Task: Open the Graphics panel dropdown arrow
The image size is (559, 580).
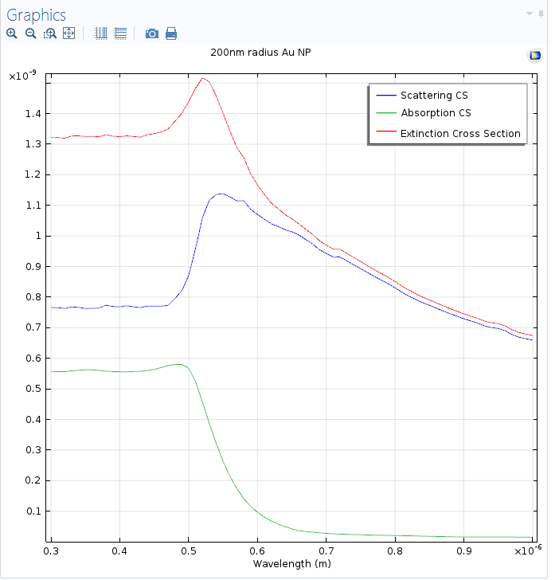Action: pyautogui.click(x=529, y=14)
